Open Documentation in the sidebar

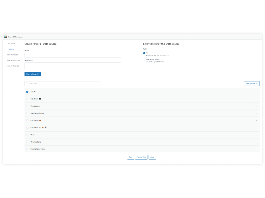pyautogui.click(x=12, y=55)
